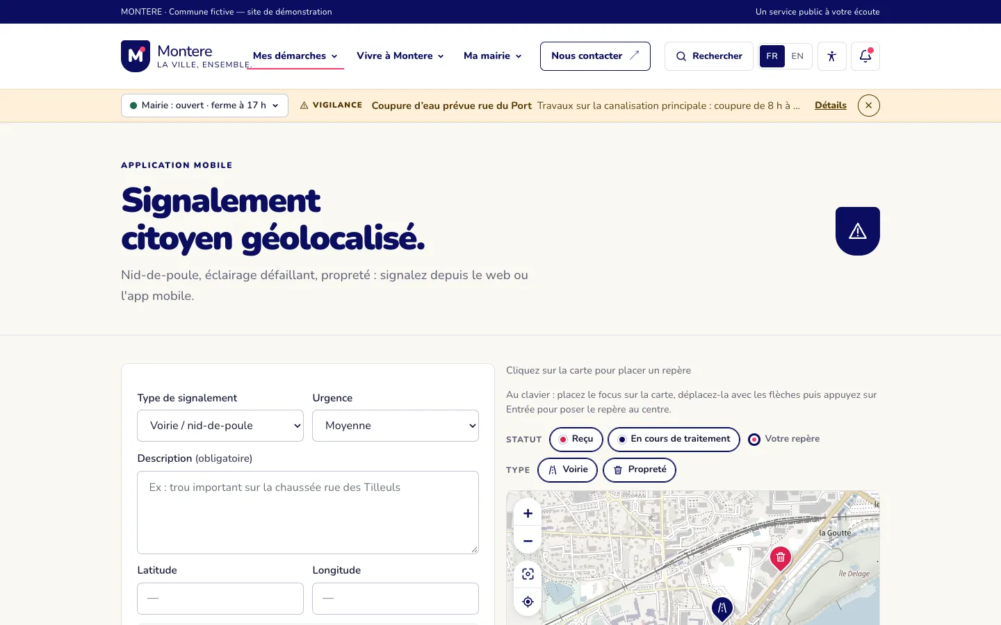The height and width of the screenshot is (625, 1001).
Task: Open the notifications bell
Action: point(865,56)
